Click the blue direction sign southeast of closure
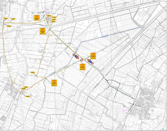 coord(90,62)
